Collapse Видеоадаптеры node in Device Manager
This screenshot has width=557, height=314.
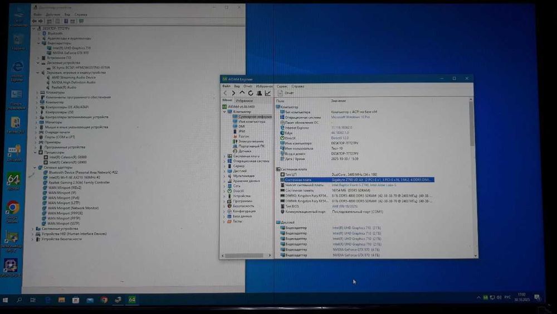pyautogui.click(x=39, y=43)
